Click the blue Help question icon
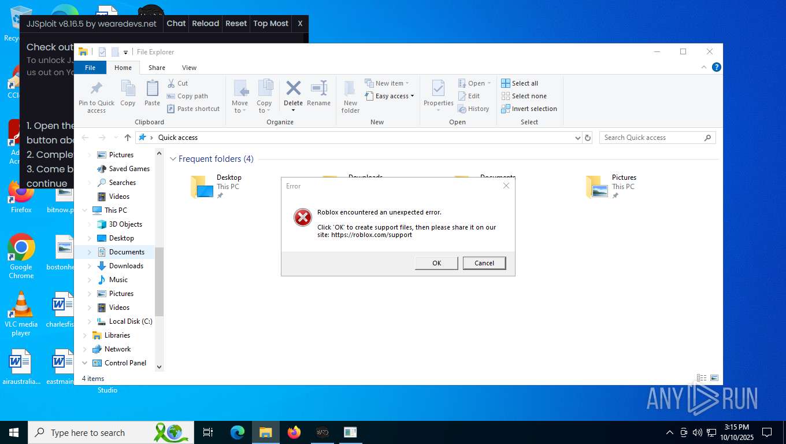Screen dimensions: 786x444 coord(717,67)
